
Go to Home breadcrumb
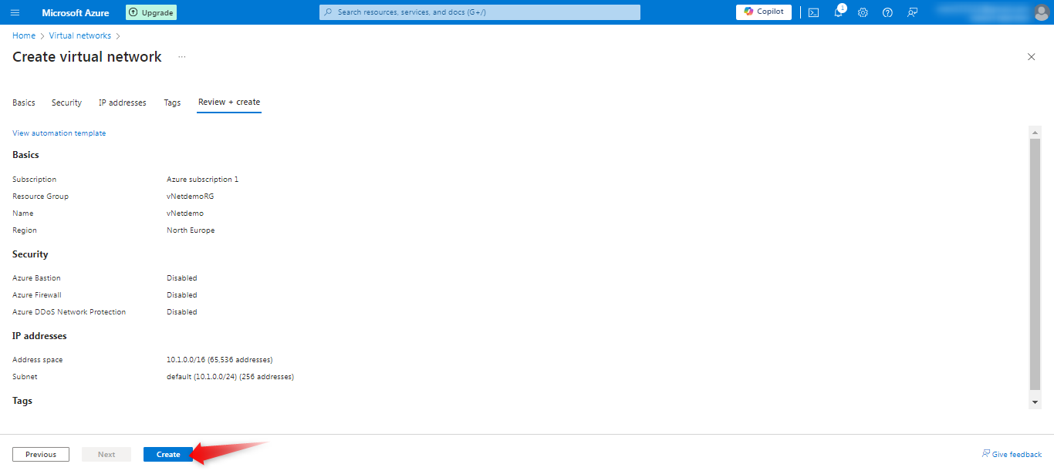tap(24, 35)
